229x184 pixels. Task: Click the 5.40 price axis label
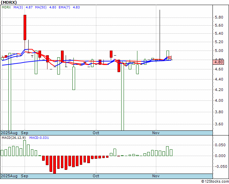coord(219,33)
